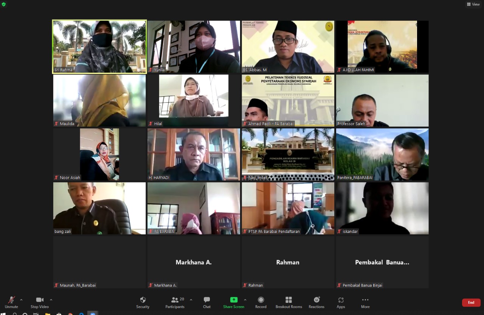Open the View layout menu
Viewport: 484px width, 315px height.
(x=473, y=4)
